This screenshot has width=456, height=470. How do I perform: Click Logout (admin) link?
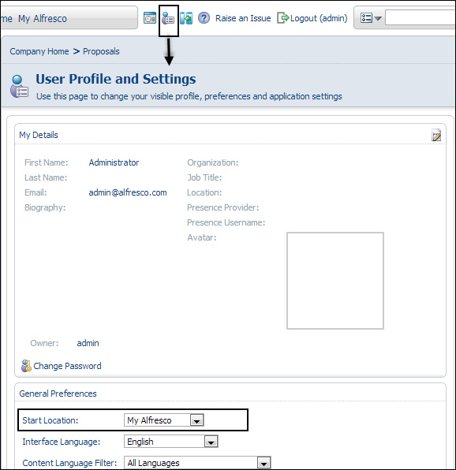point(319,18)
